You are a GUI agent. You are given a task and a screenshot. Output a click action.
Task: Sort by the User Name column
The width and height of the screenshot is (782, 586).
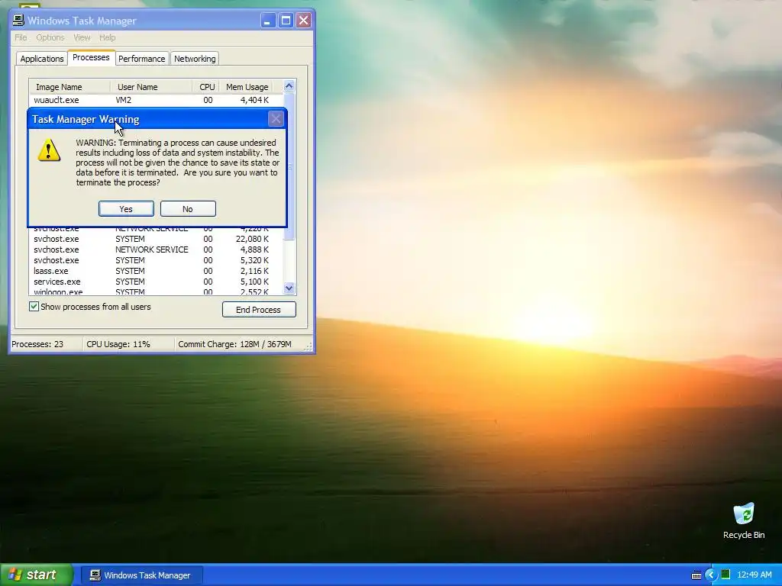point(150,87)
